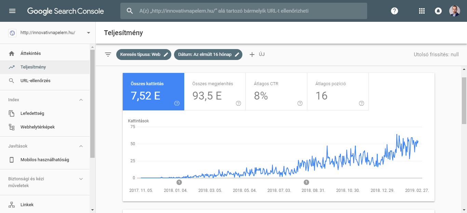Collapse the Index section
Viewport: 467px width, 213px height.
[81, 100]
